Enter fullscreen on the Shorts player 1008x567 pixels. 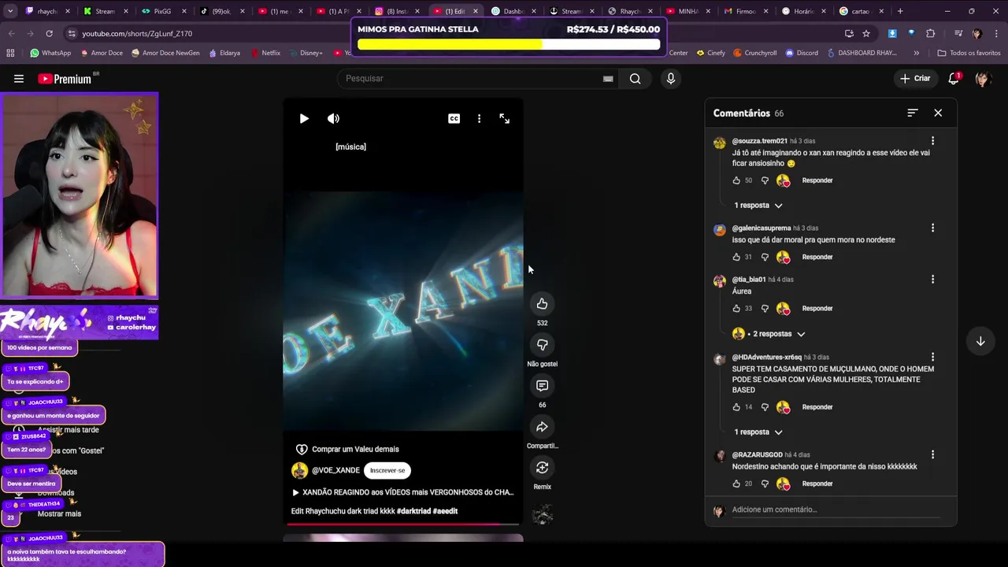click(504, 118)
